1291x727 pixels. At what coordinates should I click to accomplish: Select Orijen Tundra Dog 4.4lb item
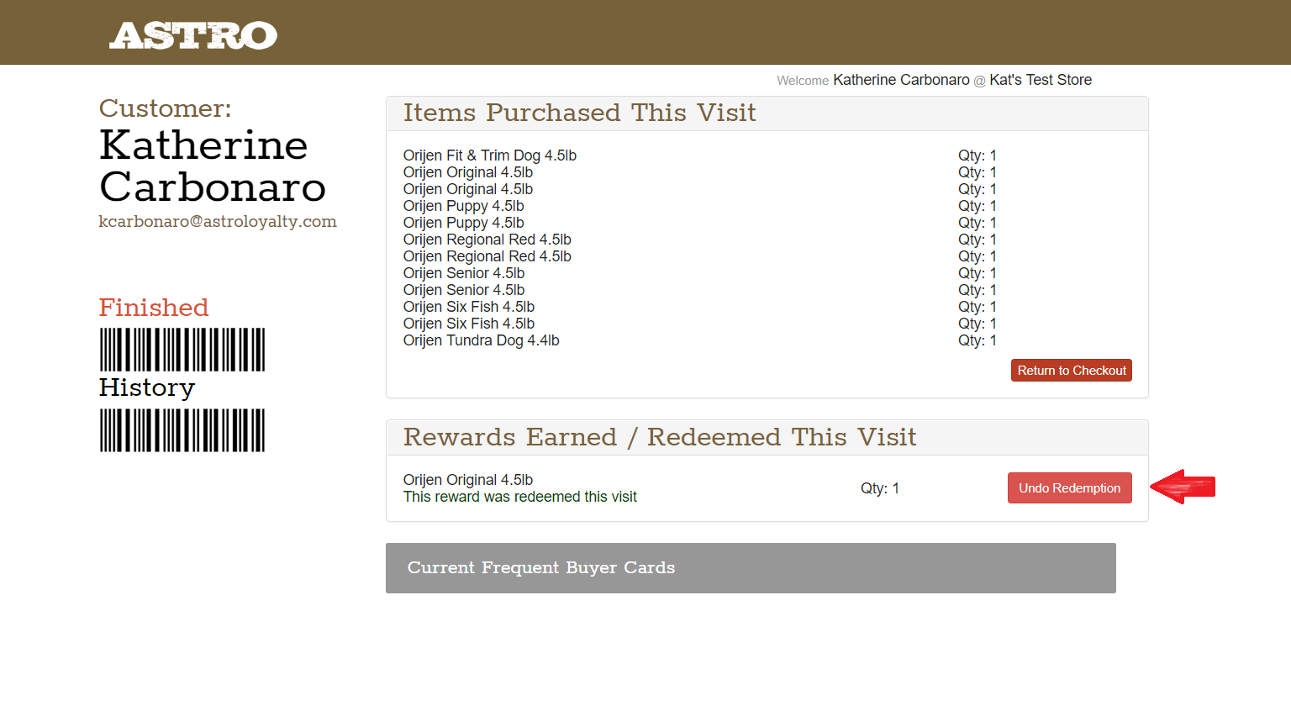tap(482, 340)
